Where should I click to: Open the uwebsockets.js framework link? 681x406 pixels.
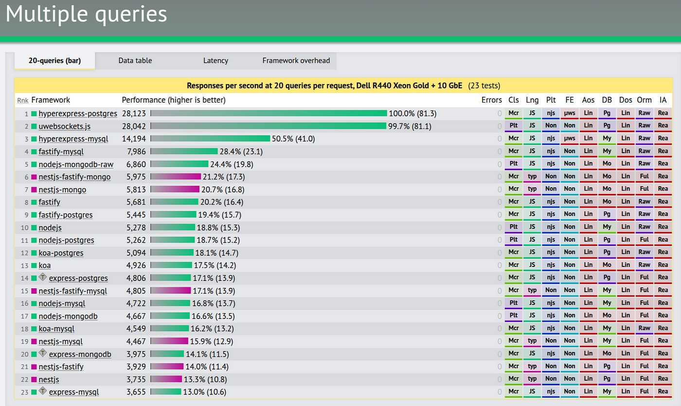coord(65,126)
